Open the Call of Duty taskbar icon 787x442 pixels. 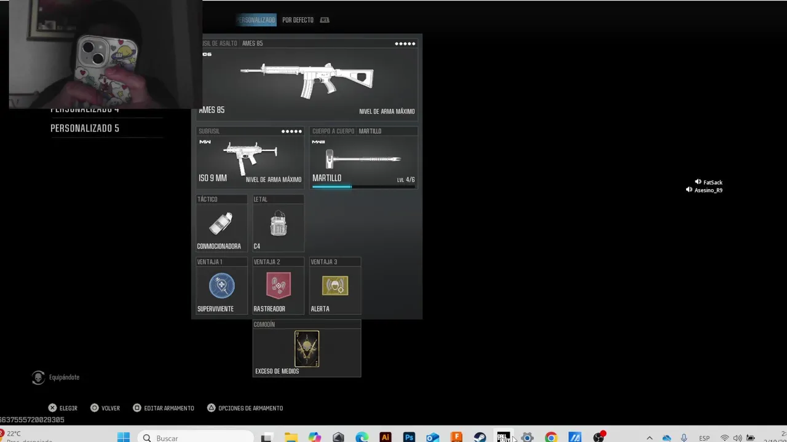(504, 438)
